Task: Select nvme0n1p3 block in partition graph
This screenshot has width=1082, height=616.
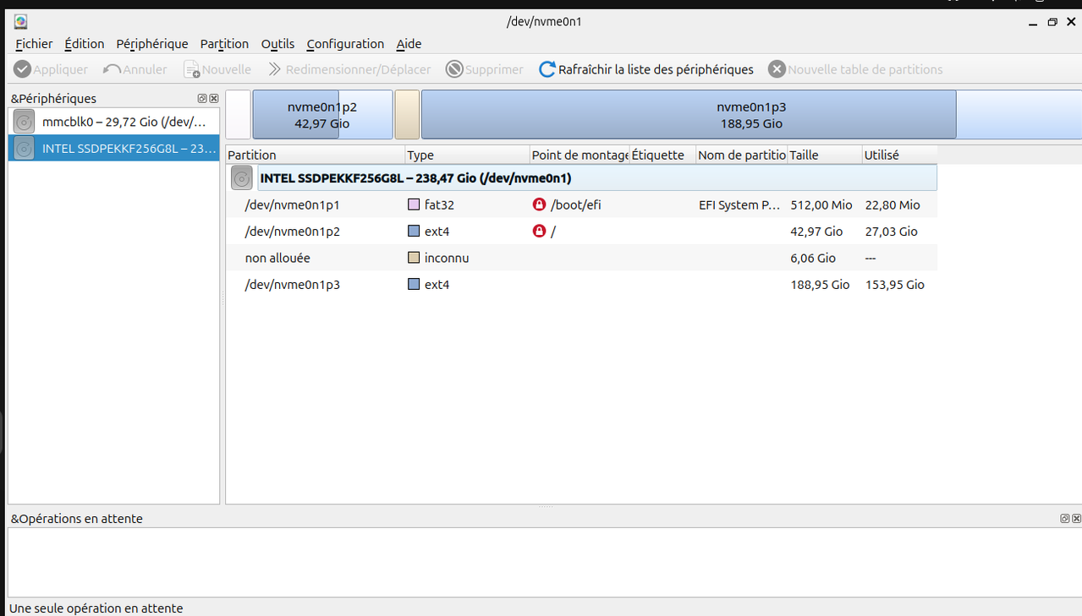Action: pyautogui.click(x=751, y=115)
